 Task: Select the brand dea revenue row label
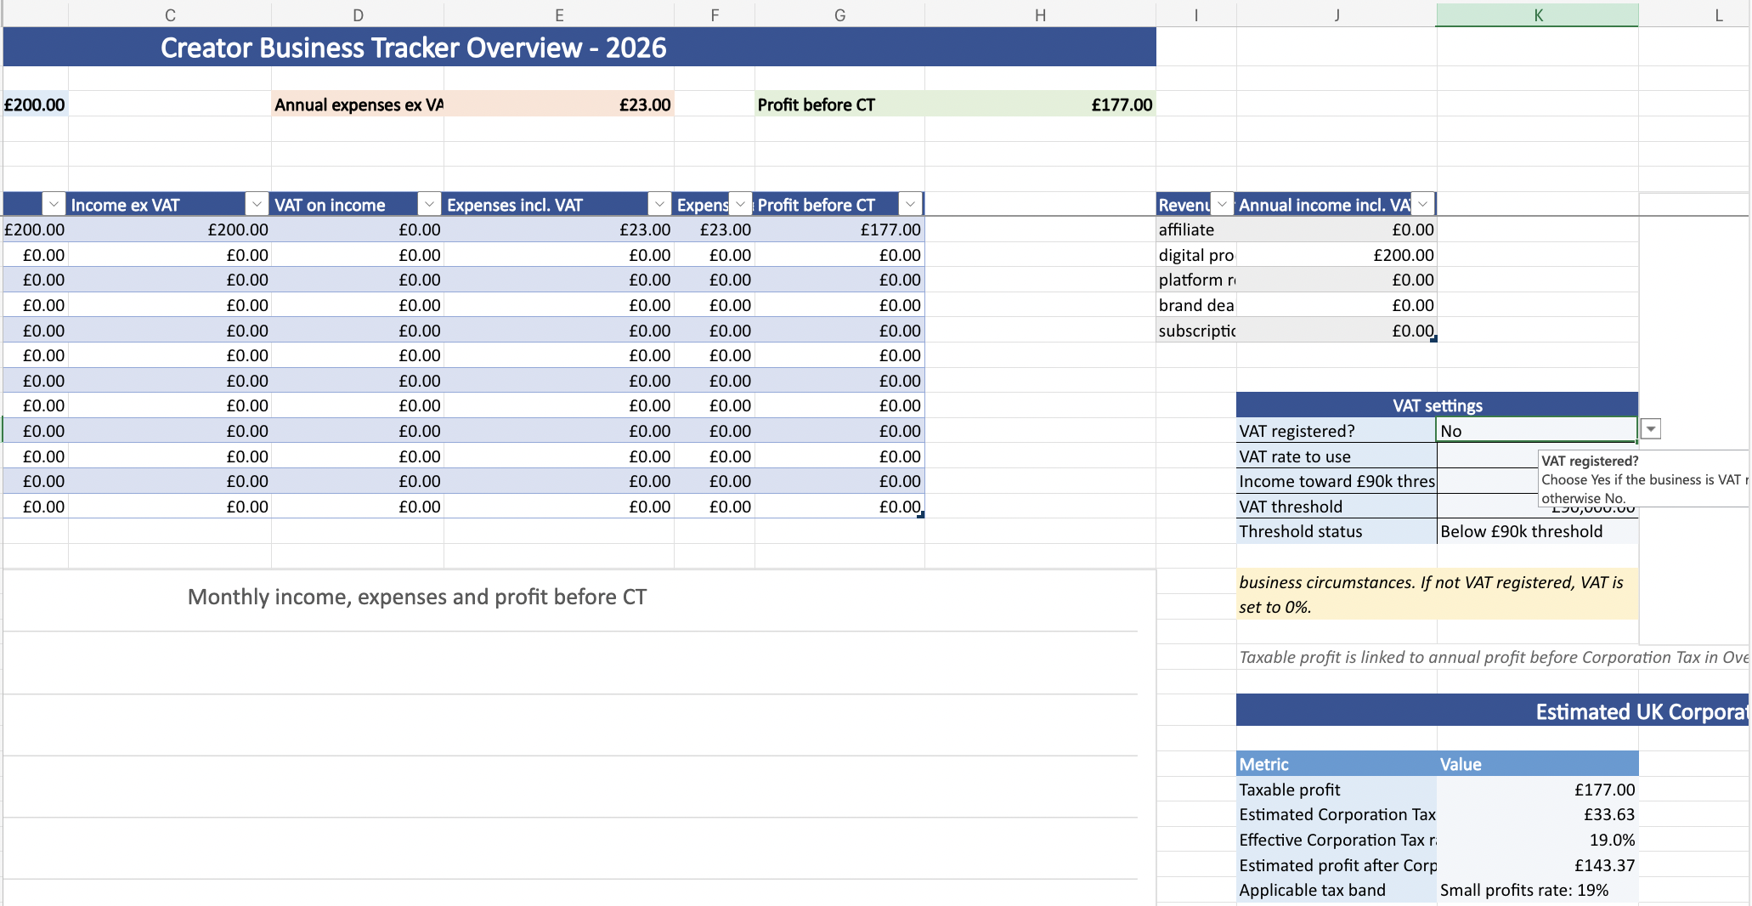pyautogui.click(x=1196, y=305)
